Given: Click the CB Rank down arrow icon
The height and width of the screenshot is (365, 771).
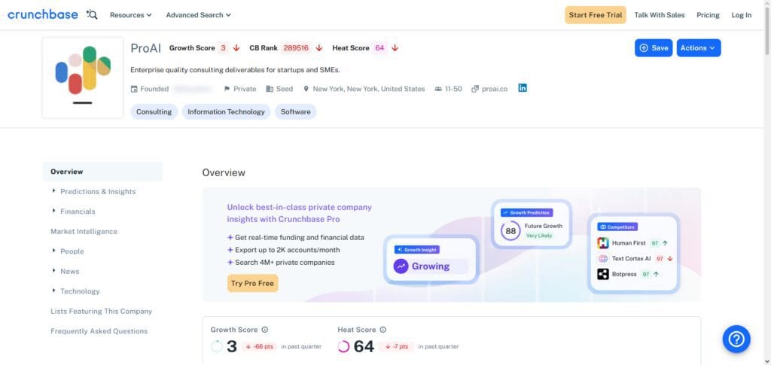Looking at the screenshot, I should tap(319, 48).
